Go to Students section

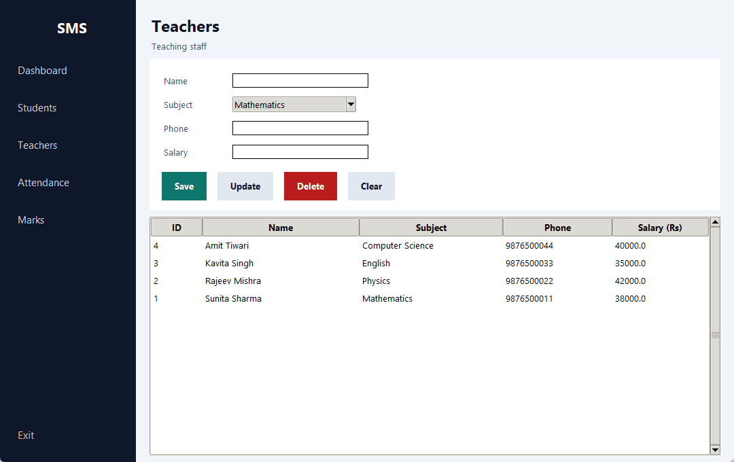pos(37,108)
